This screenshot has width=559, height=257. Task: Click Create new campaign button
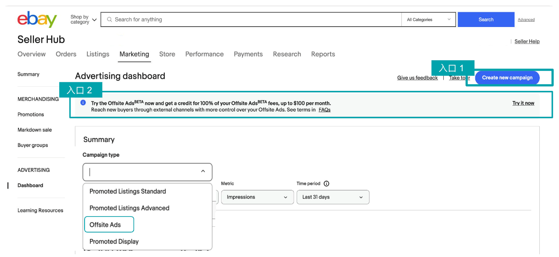(x=507, y=78)
